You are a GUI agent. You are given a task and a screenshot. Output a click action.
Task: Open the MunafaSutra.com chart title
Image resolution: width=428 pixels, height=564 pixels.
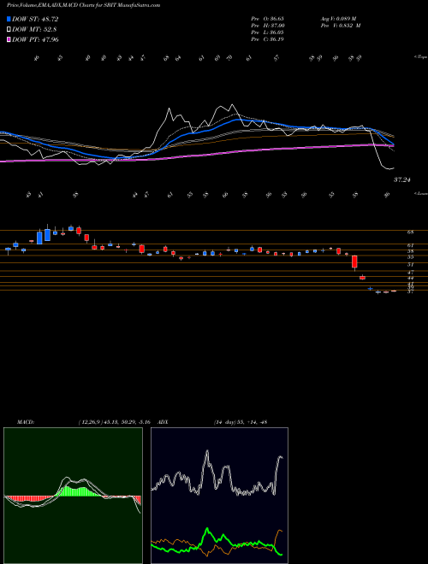click(80, 5)
